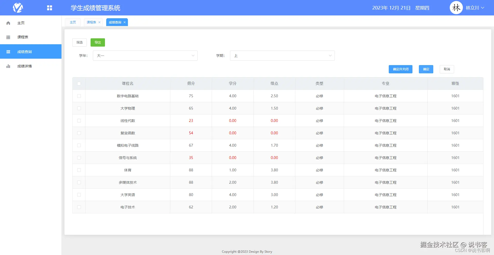
Task: Select 成绩查询 in the sidebar
Action: [31, 51]
